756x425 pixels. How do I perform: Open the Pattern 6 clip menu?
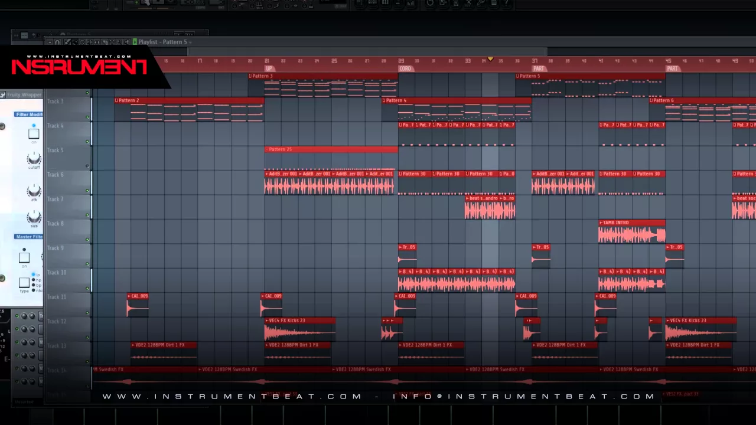coord(651,100)
